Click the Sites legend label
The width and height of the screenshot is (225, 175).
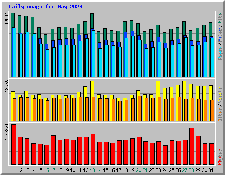[x=220, y=115]
